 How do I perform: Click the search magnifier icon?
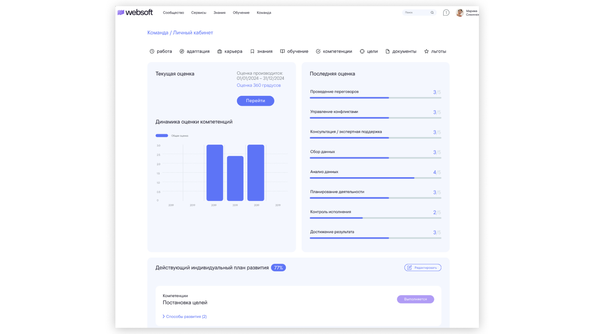click(x=432, y=13)
